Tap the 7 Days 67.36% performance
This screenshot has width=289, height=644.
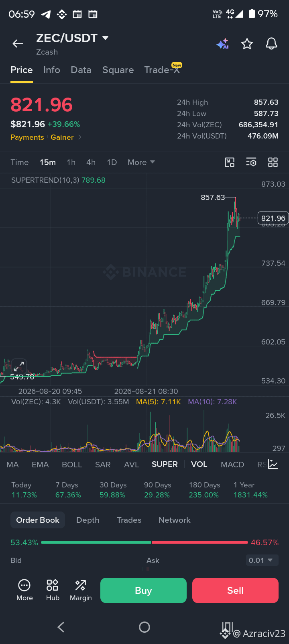pos(68,490)
